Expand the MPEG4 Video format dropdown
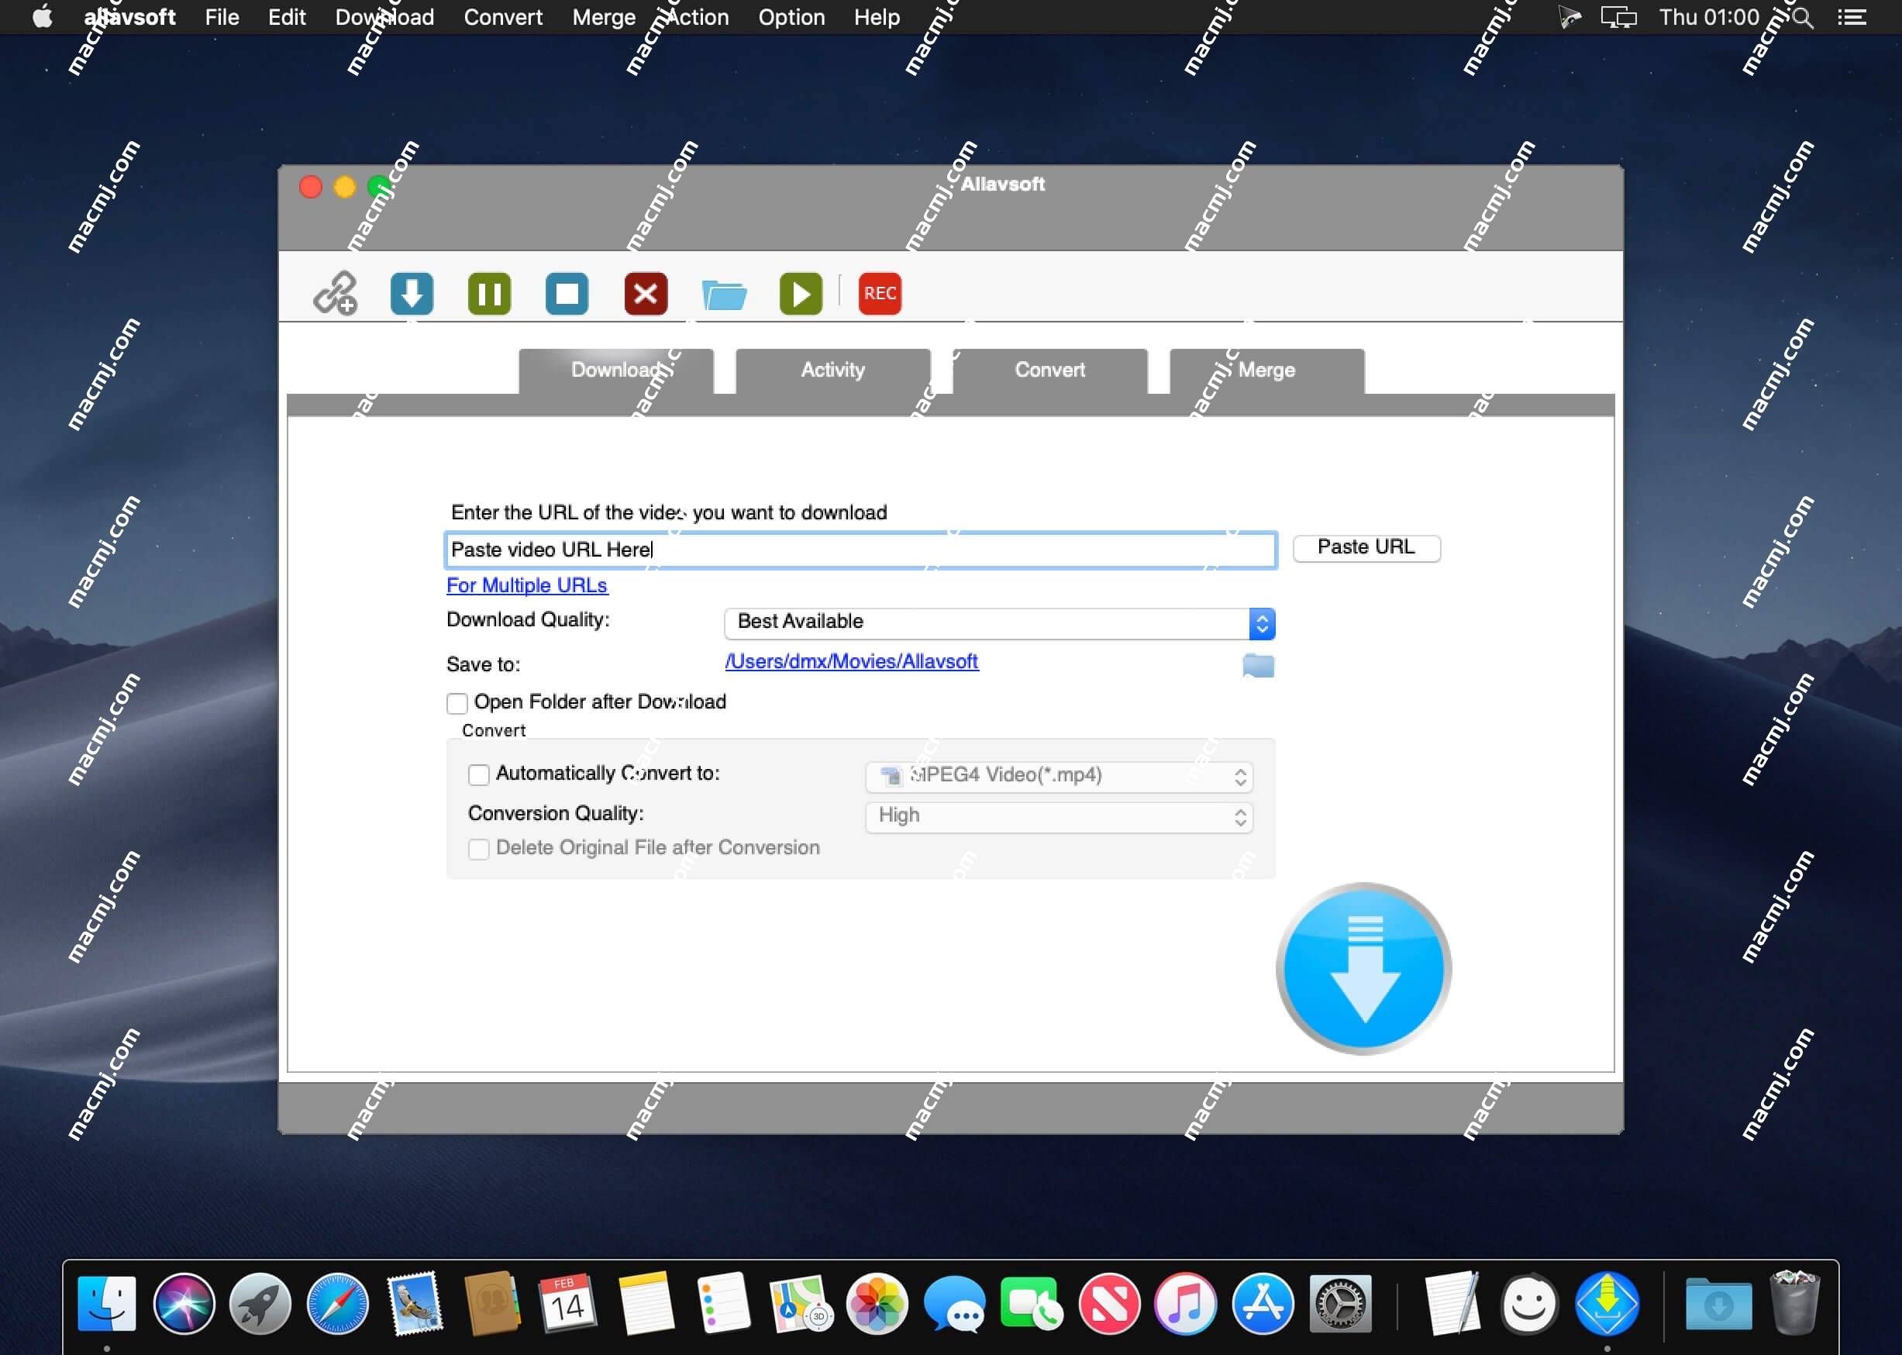 point(1239,774)
